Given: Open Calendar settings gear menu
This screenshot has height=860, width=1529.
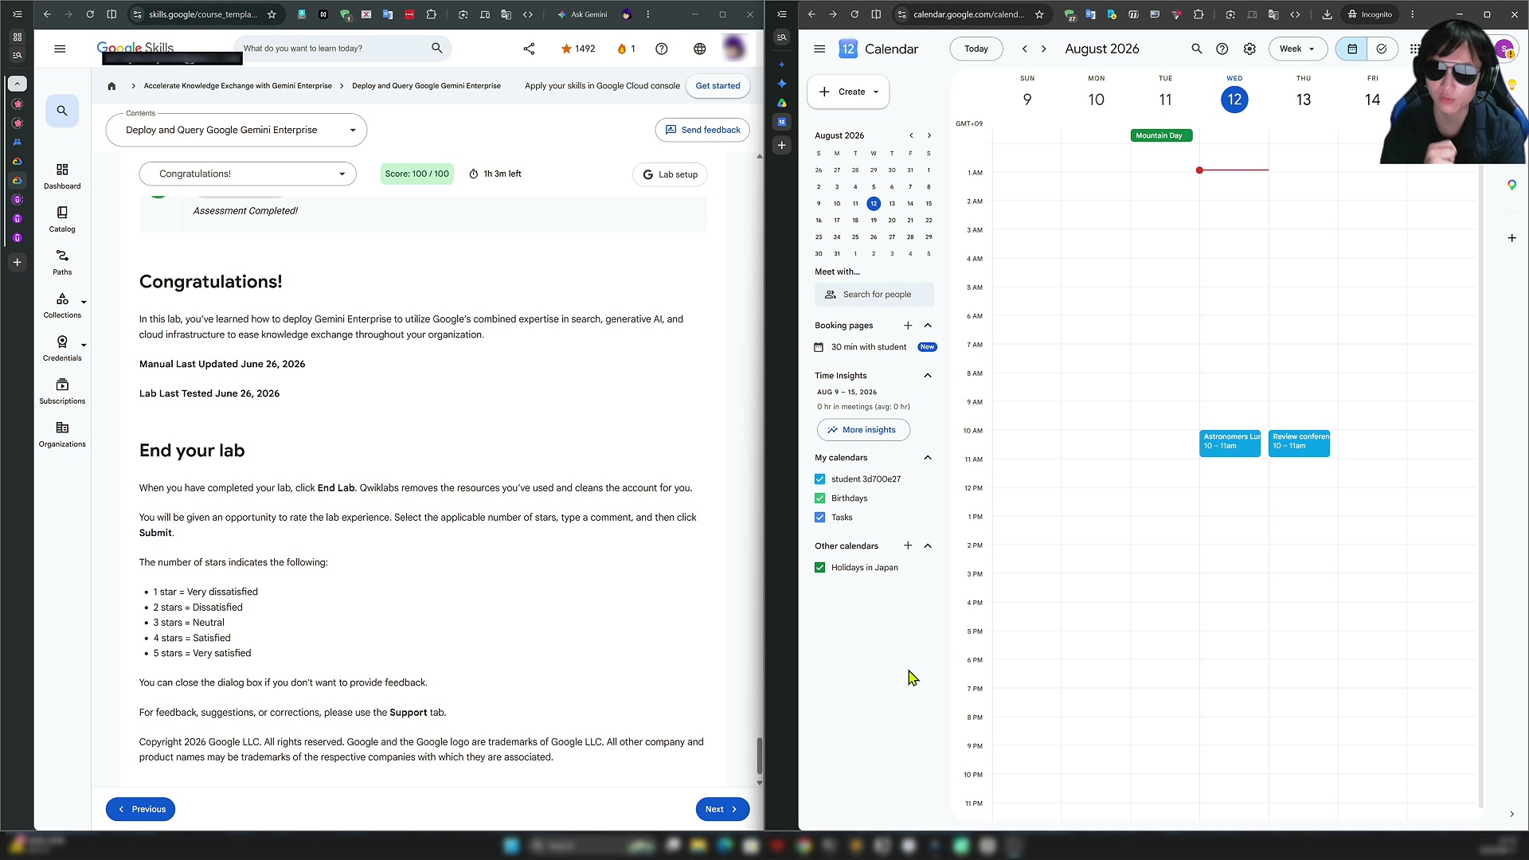Looking at the screenshot, I should point(1250,49).
